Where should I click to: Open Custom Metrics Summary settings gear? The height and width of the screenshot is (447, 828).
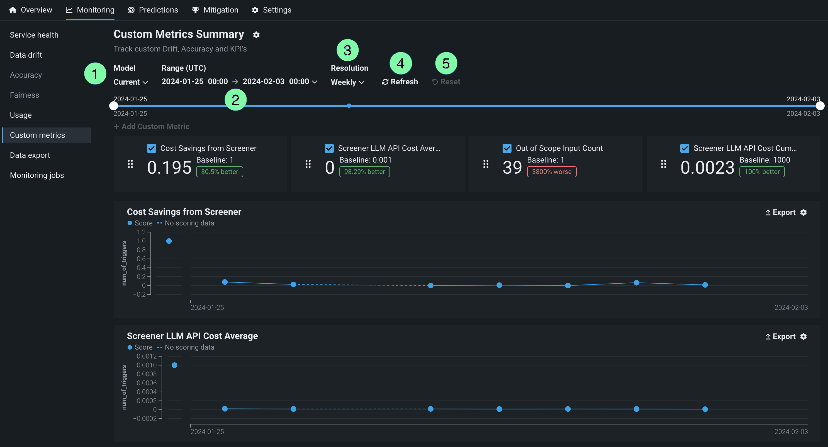(256, 35)
